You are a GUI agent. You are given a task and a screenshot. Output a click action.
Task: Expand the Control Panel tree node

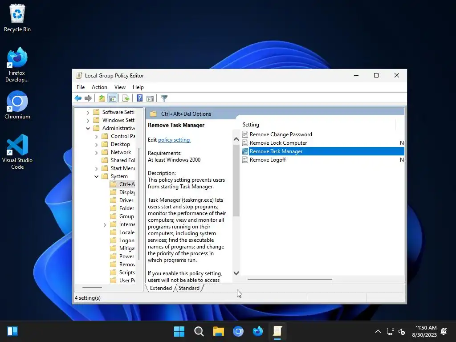click(96, 136)
